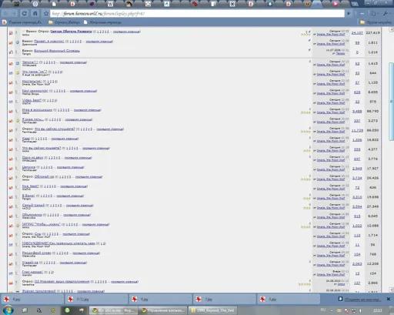Open the poll 'Что вы сейчас слушаете?' thread
394x315 pixels.
(x=55, y=129)
